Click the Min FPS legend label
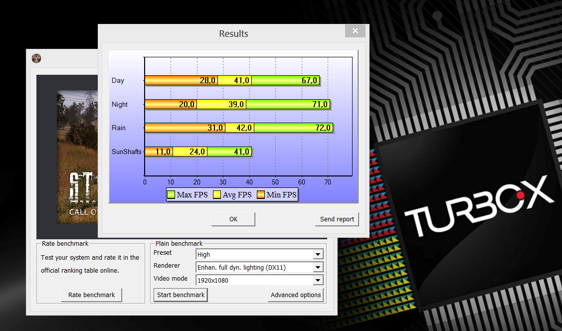This screenshot has width=562, height=331. 281,194
